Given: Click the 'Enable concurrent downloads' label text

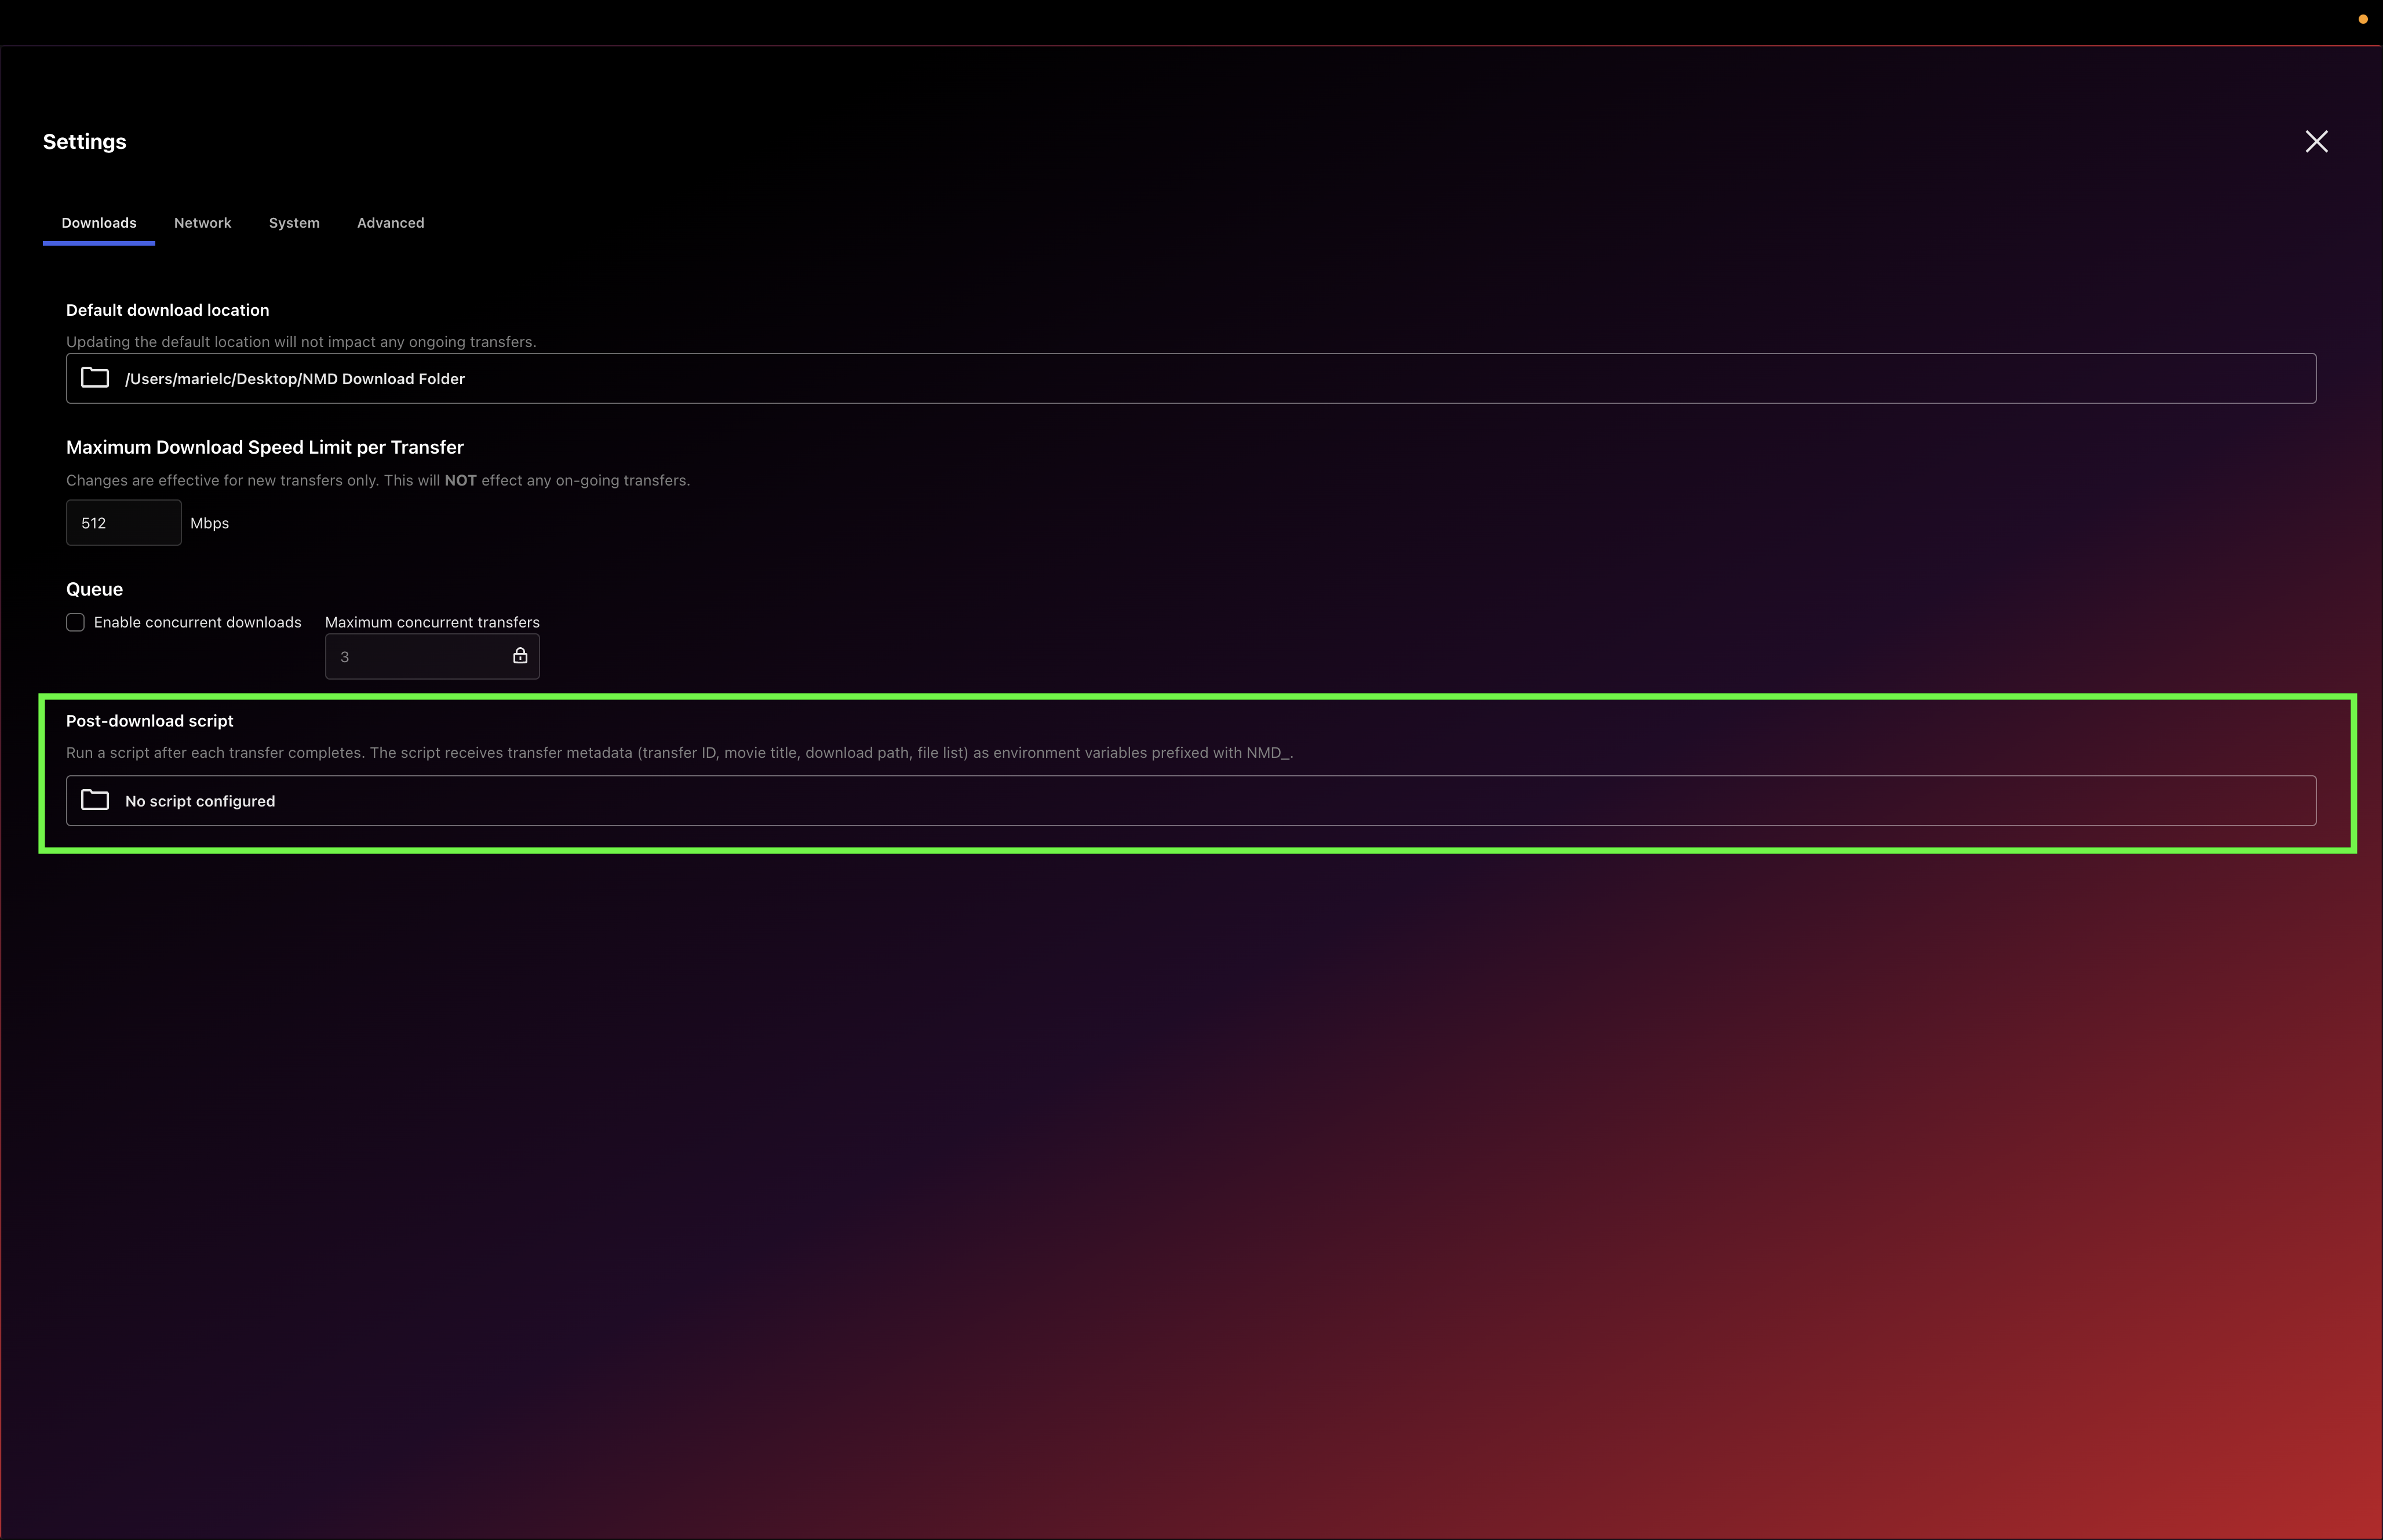Looking at the screenshot, I should (x=197, y=622).
